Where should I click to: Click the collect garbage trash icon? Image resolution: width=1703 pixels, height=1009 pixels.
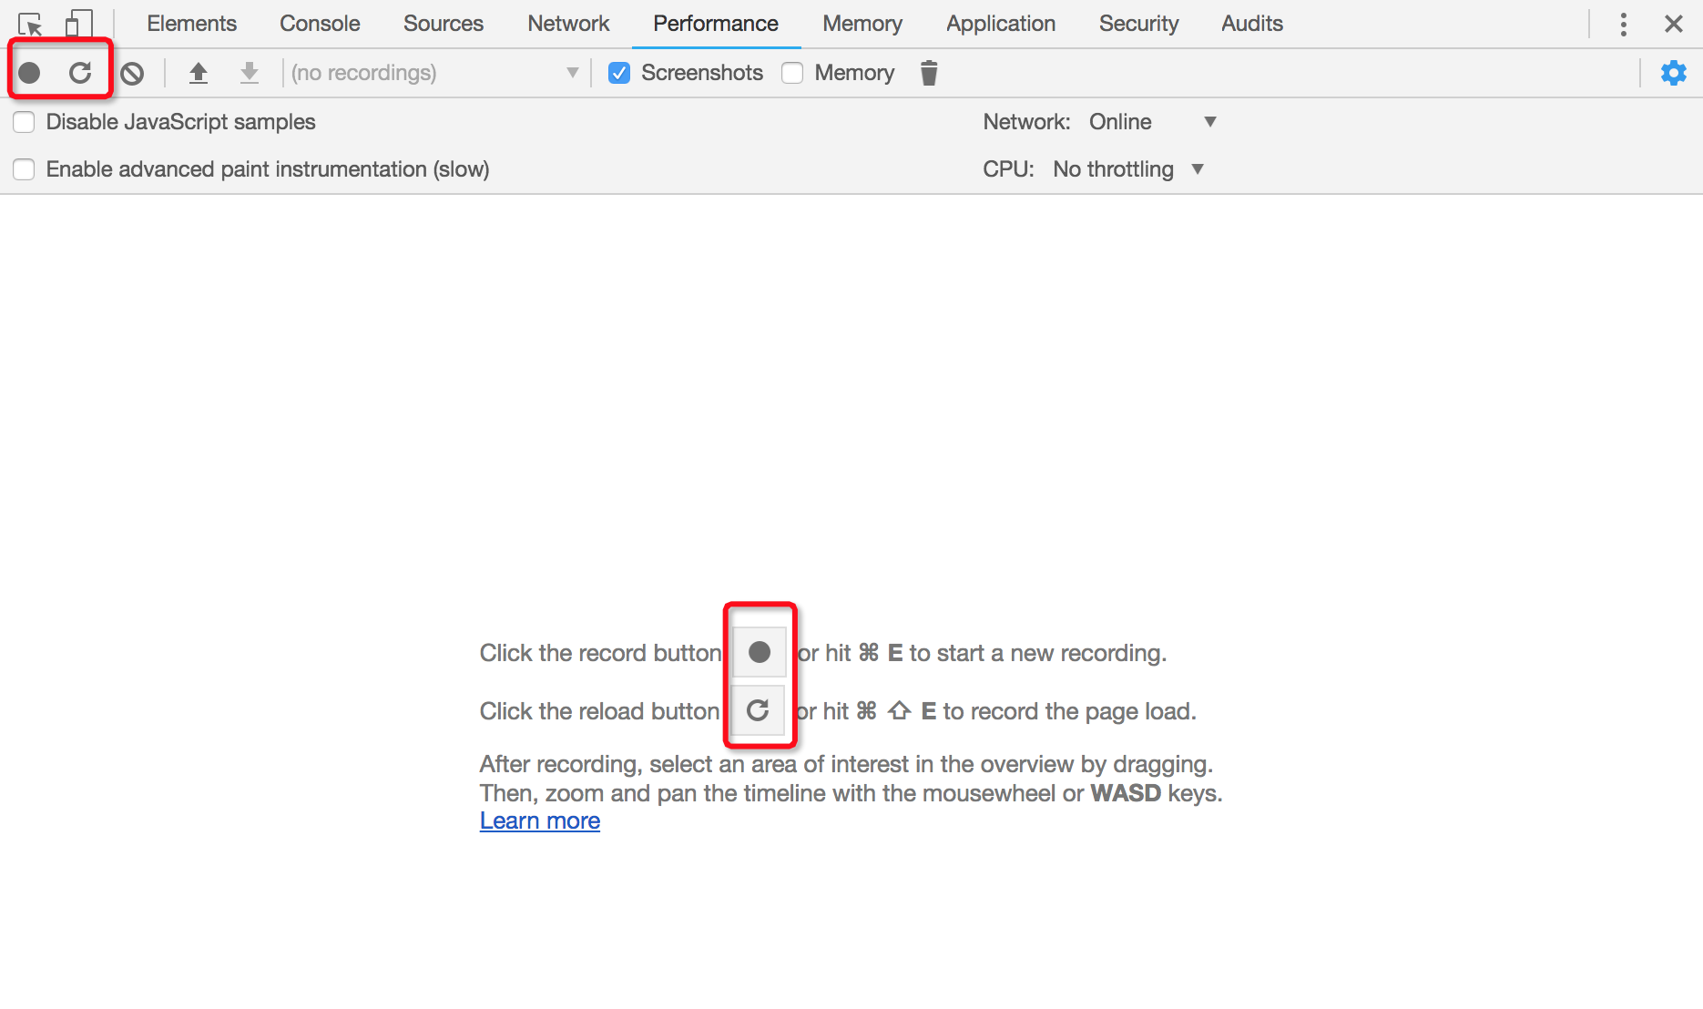pos(928,73)
